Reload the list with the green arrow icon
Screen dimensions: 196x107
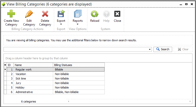pyautogui.click(x=95, y=14)
